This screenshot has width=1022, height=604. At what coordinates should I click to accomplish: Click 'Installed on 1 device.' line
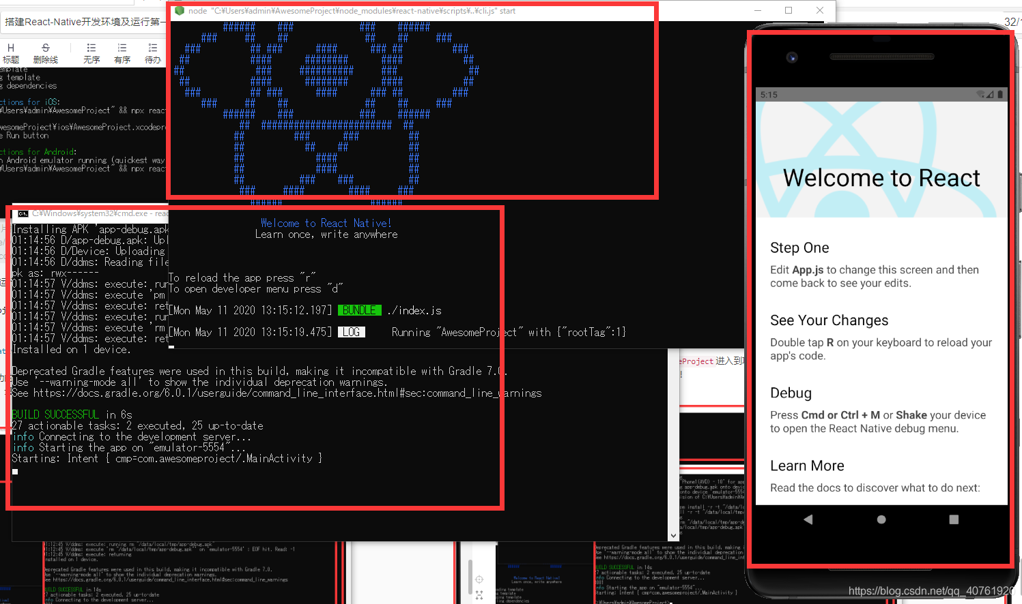tap(71, 349)
